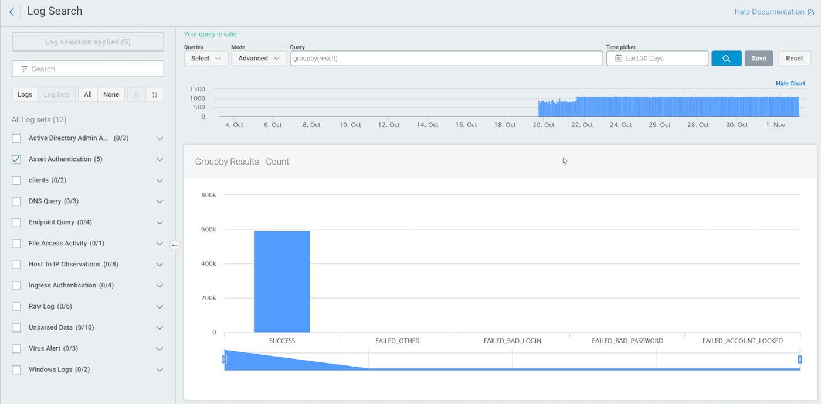Click the back arrow beside Log Search
Image resolution: width=821 pixels, height=404 pixels.
[x=12, y=12]
